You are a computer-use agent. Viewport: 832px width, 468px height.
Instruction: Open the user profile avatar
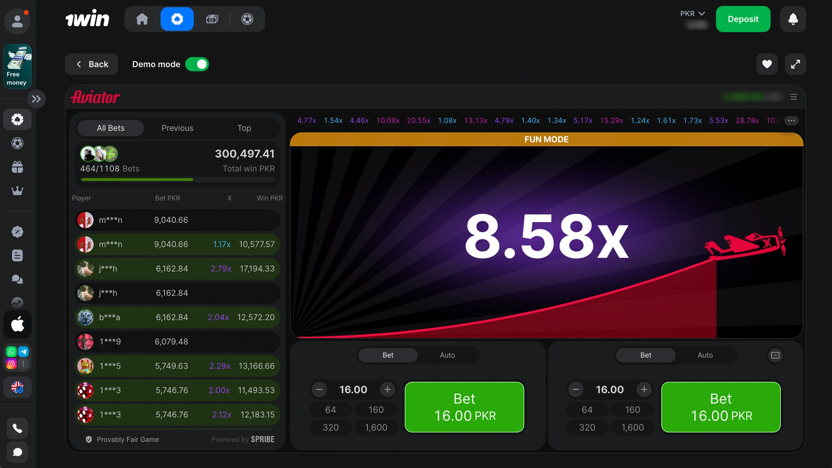[x=17, y=21]
